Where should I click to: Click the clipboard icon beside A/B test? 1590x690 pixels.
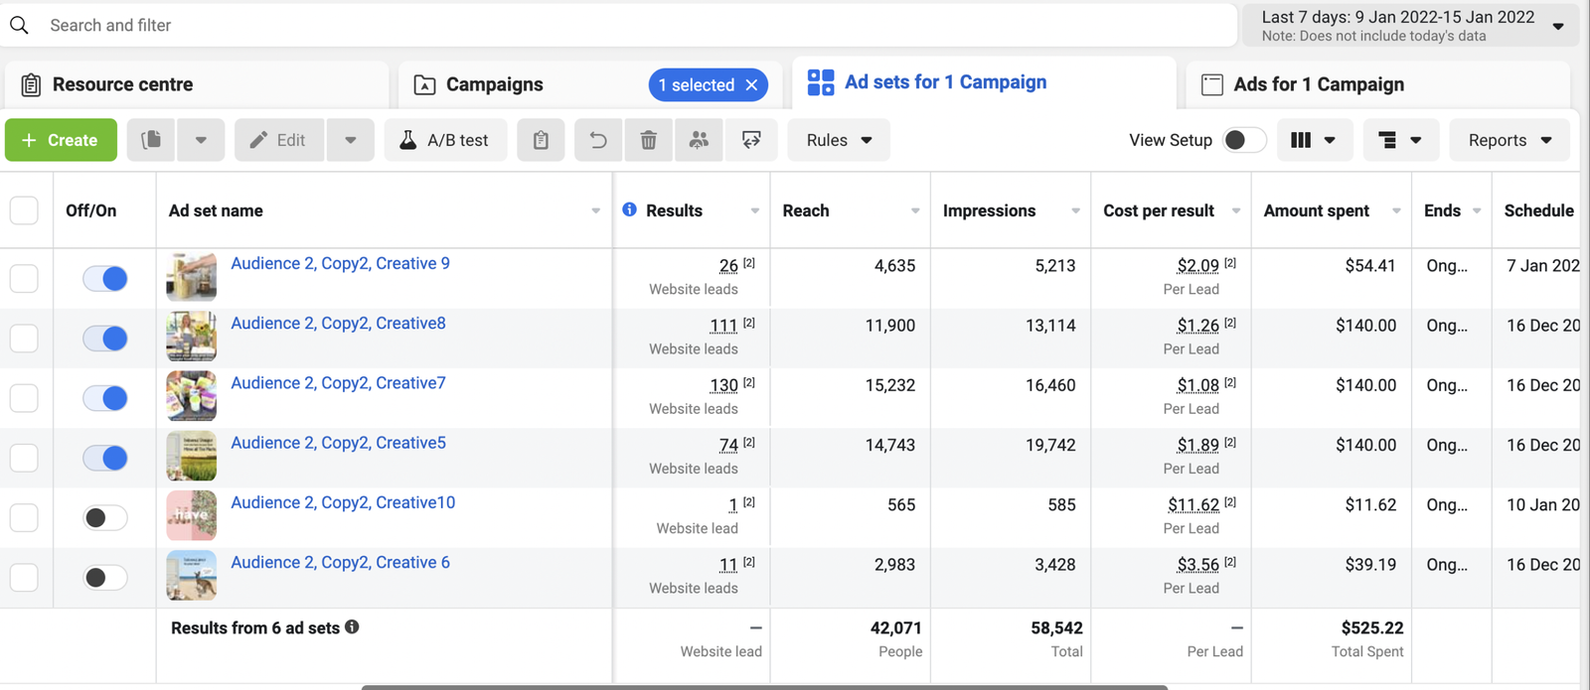tap(541, 140)
